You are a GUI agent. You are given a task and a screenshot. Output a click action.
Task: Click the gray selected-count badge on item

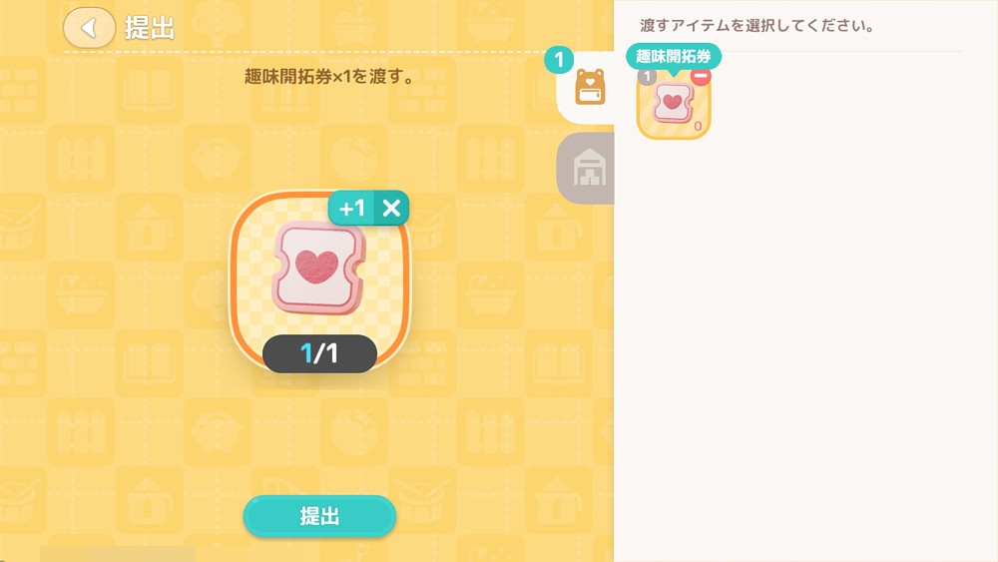(x=648, y=77)
